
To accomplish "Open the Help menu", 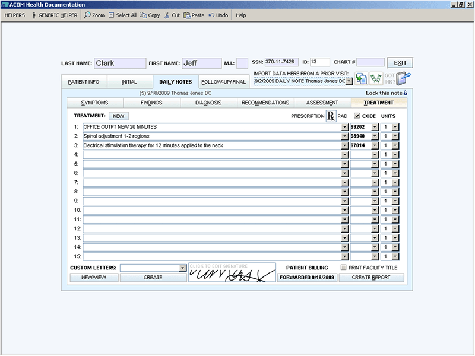I will 241,15.
